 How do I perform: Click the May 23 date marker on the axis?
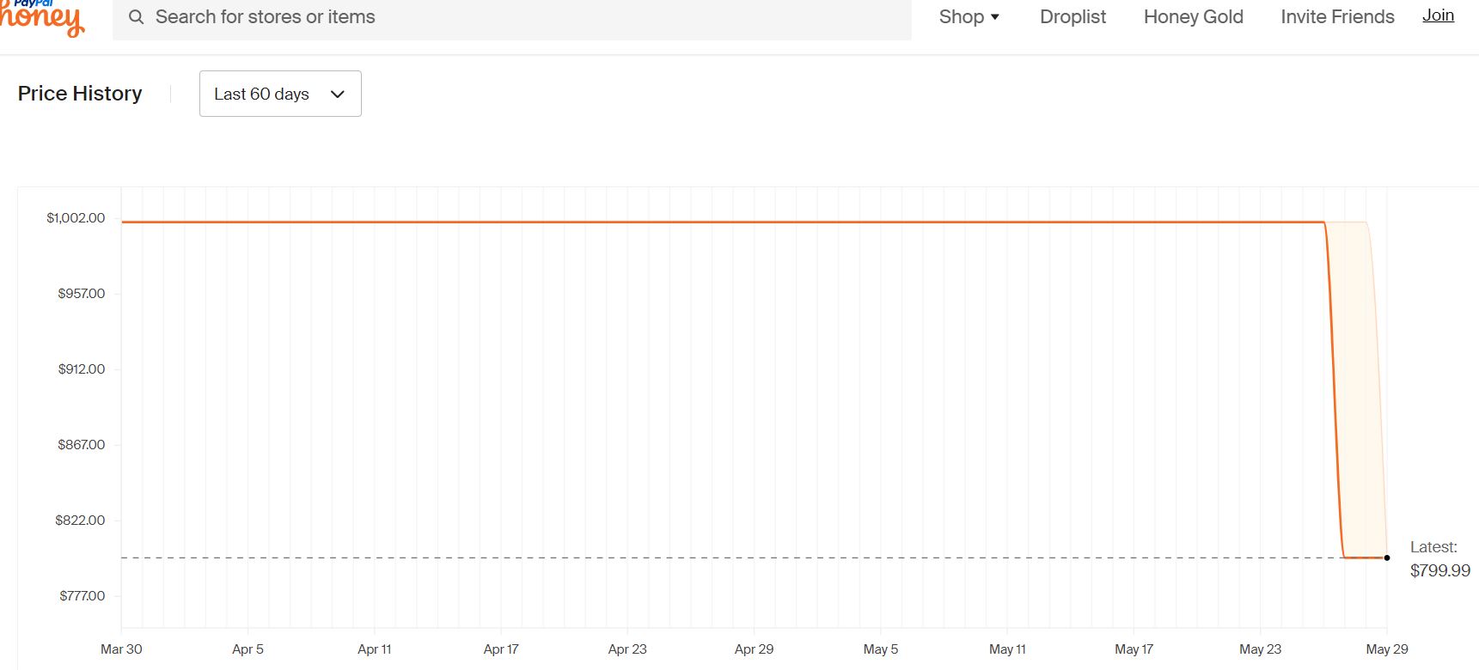coord(1260,649)
